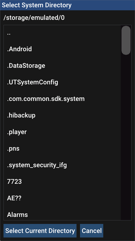Open the .Android folder
This screenshot has height=241, width=135.
62,49
